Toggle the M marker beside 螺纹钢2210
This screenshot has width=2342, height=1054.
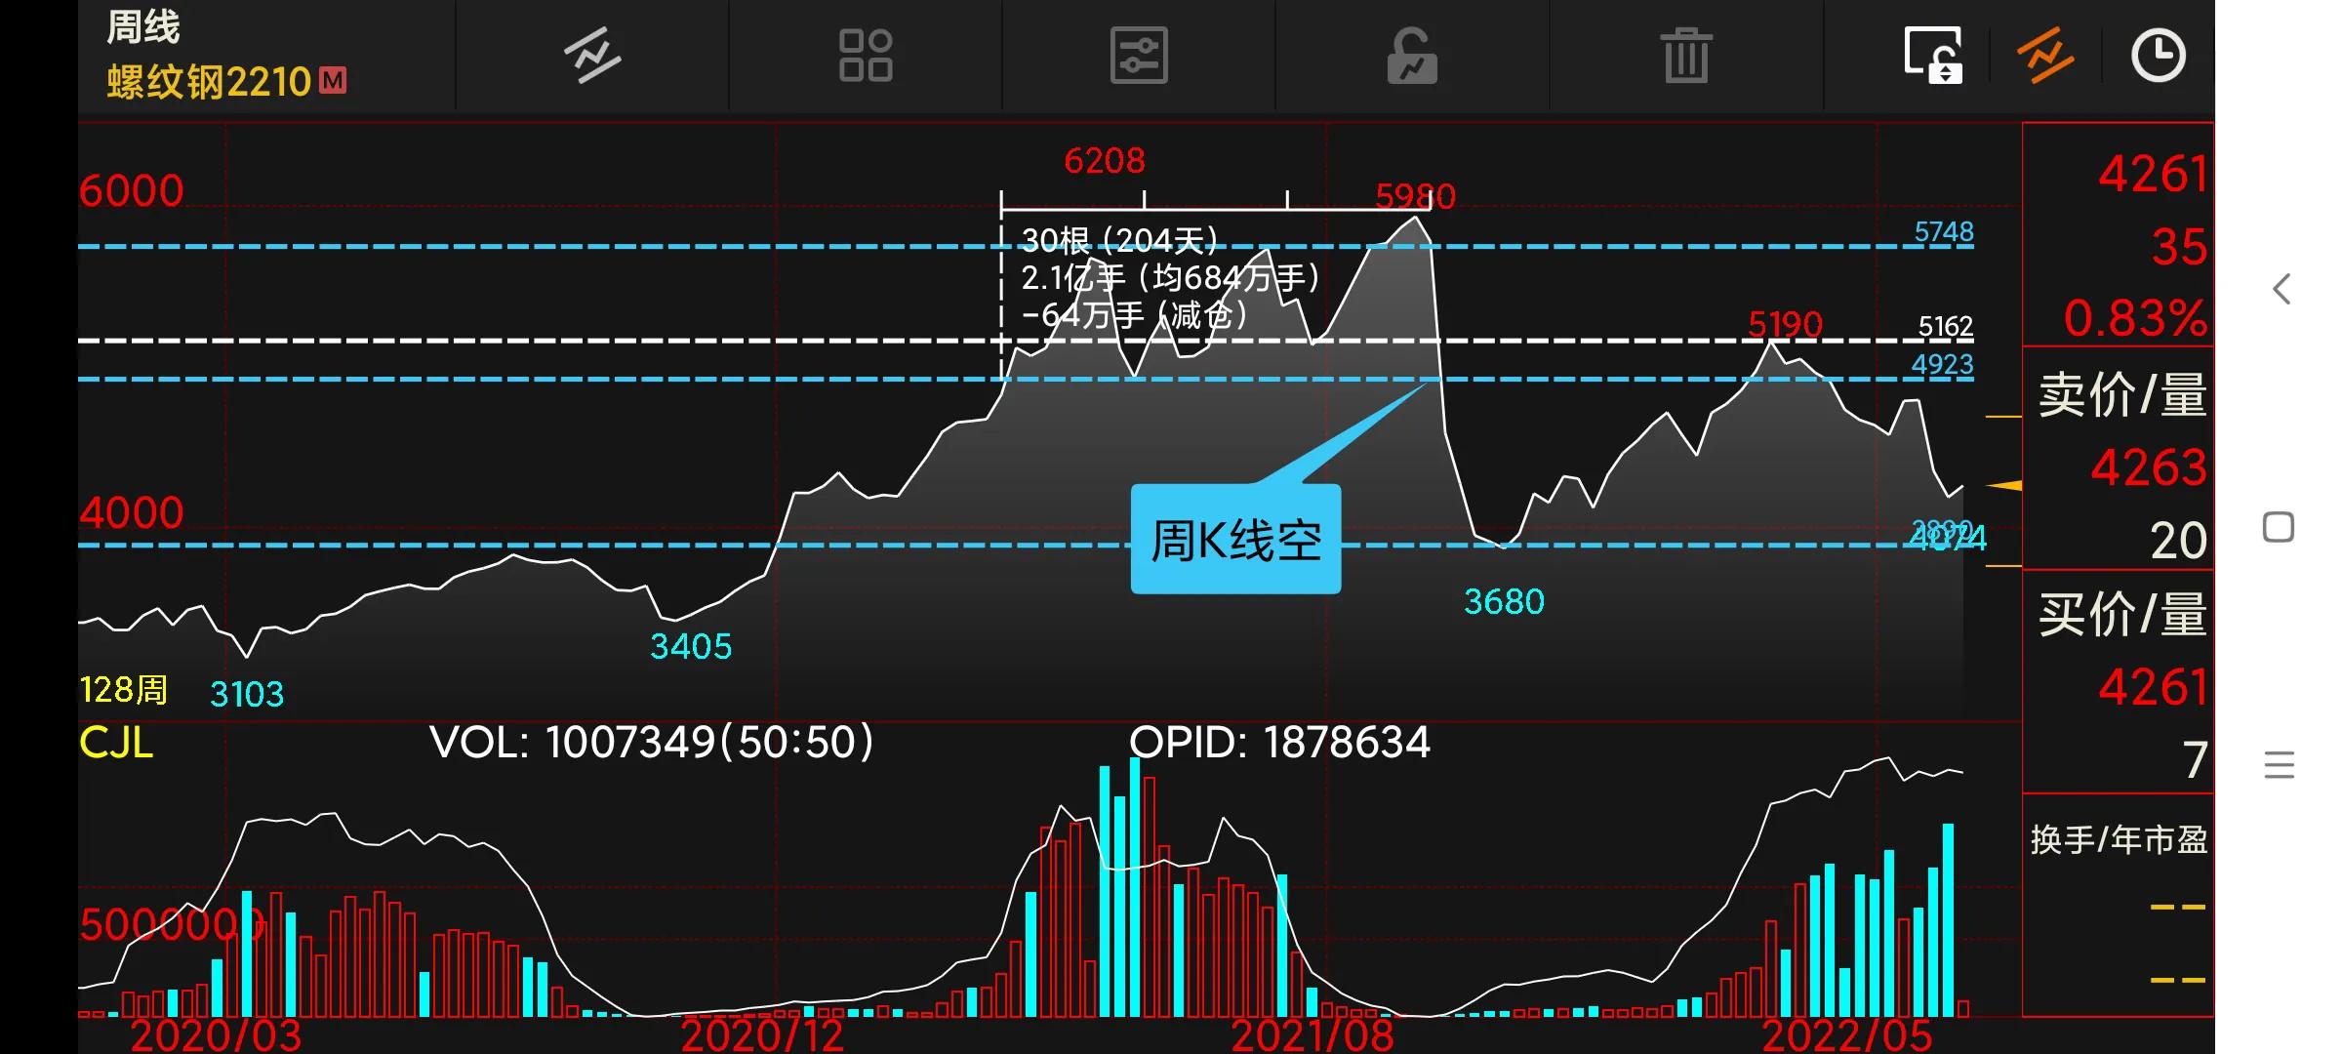coord(334,81)
